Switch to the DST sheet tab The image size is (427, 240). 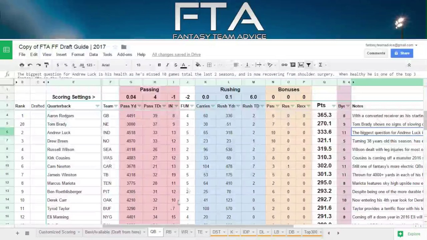[x=219, y=232]
